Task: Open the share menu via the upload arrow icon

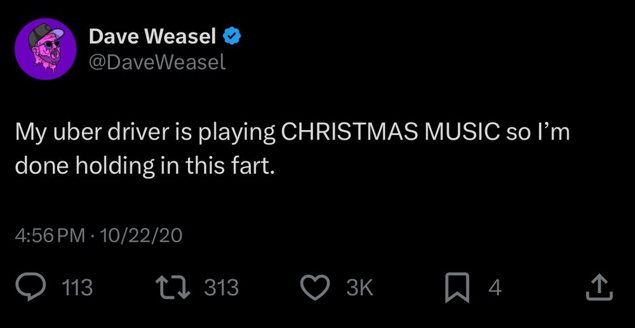Action: [598, 288]
